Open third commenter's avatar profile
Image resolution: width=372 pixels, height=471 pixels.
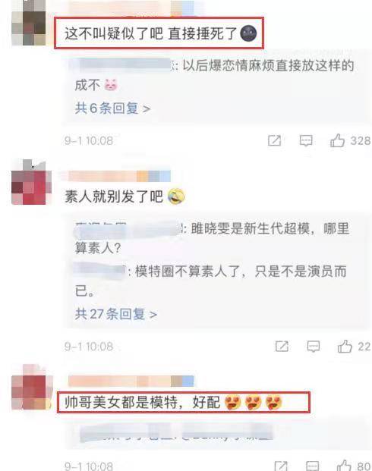click(32, 388)
